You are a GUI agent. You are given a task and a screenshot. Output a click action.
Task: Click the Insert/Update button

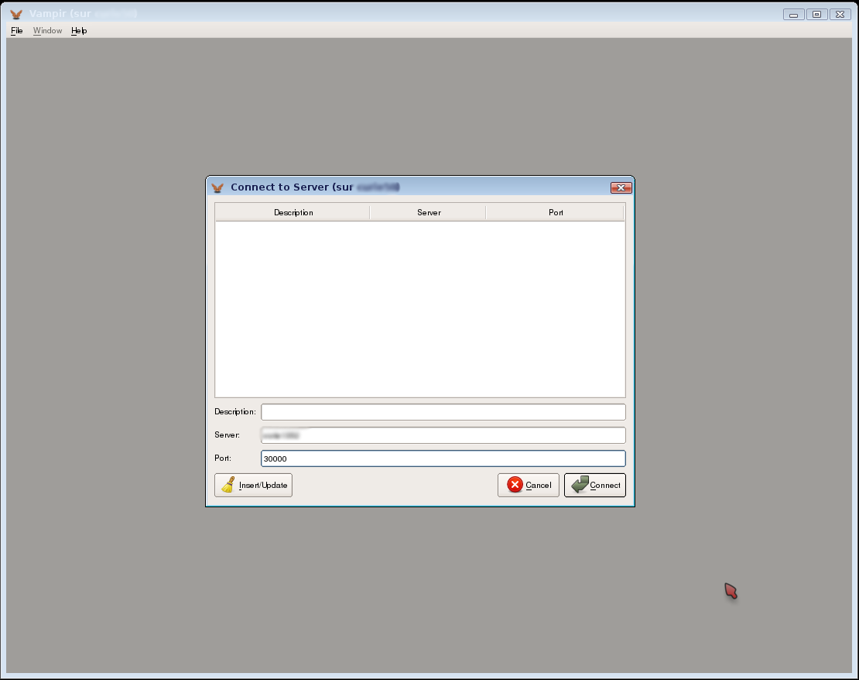[253, 486]
